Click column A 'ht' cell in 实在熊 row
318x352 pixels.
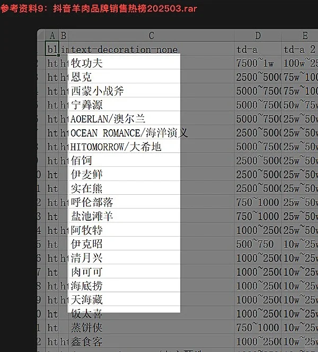click(52, 188)
